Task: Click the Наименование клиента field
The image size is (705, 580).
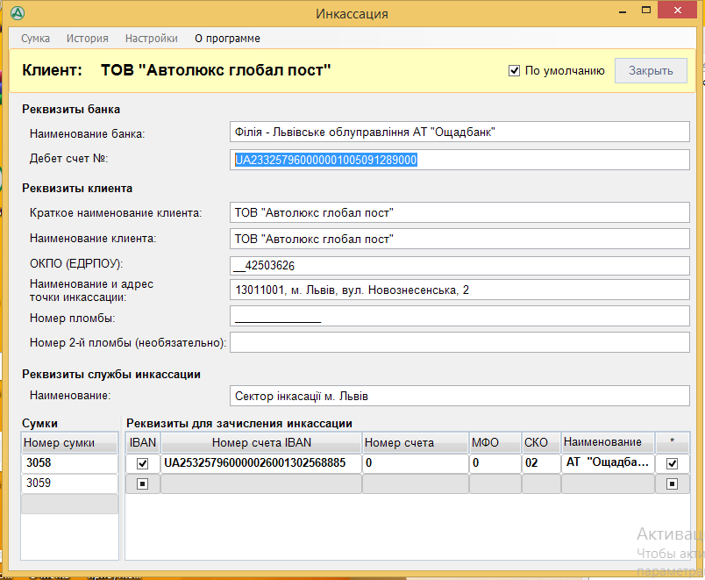Action: [459, 239]
